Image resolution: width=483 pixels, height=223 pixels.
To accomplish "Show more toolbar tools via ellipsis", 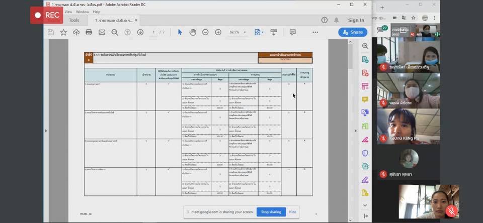I will pyautogui.click(x=315, y=32).
